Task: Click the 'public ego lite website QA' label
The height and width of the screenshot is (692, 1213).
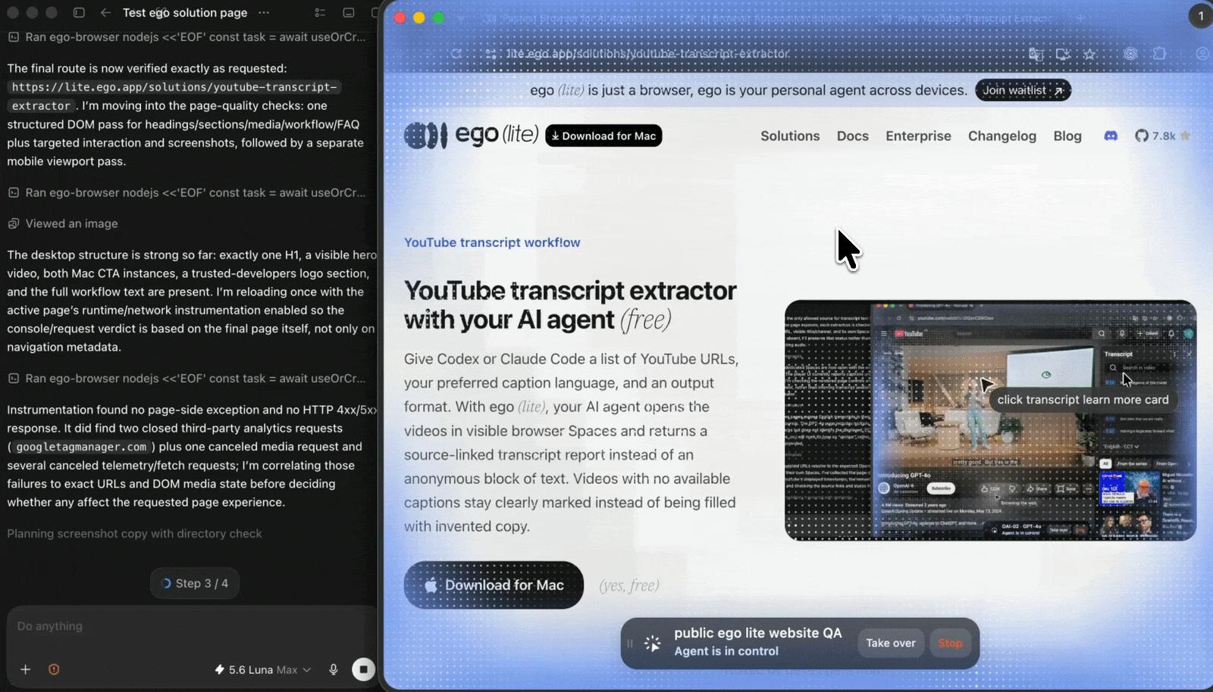Action: [x=758, y=633]
